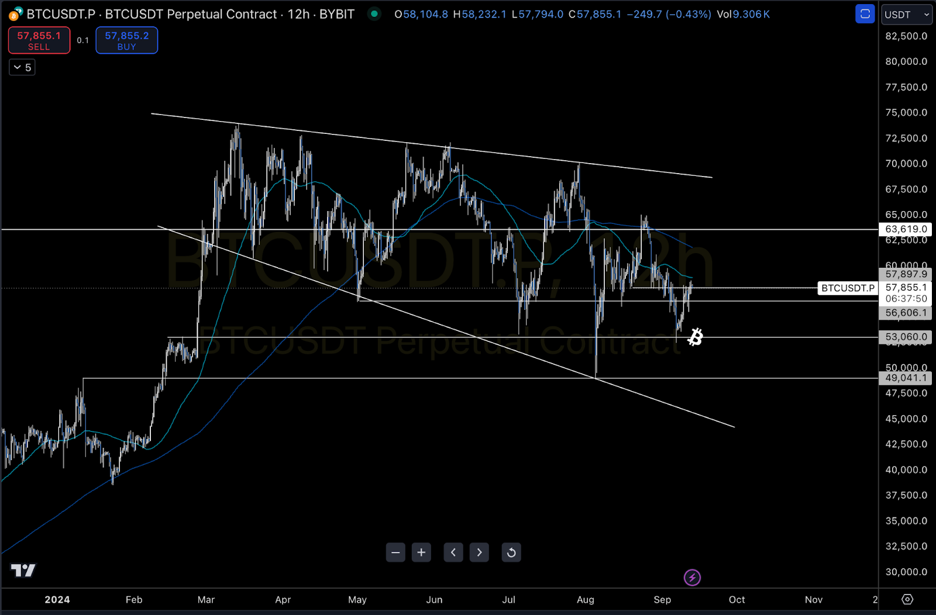Click the green market status dot
Image resolution: width=936 pixels, height=615 pixels.
click(374, 13)
